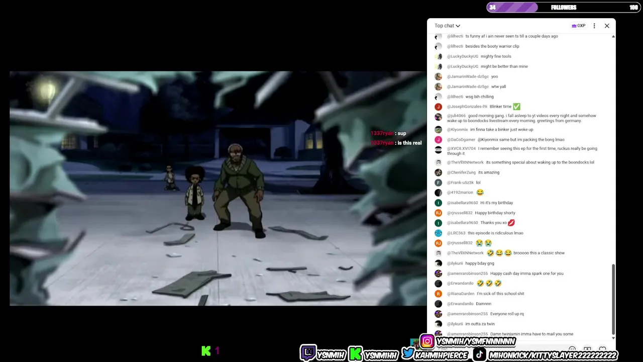Click avatar beside 'mighty fine tools'
The height and width of the screenshot is (362, 643).
tap(438, 56)
